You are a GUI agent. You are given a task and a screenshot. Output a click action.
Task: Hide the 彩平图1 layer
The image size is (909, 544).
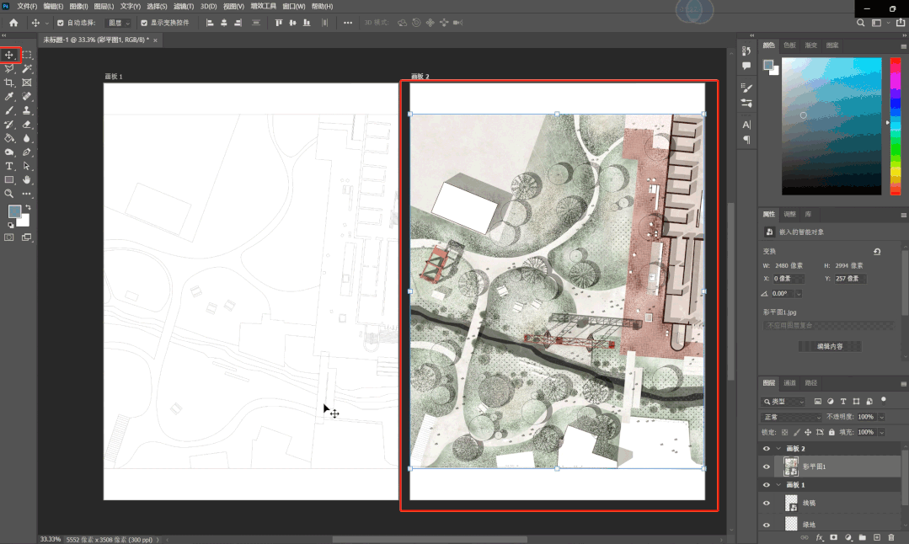click(x=766, y=467)
